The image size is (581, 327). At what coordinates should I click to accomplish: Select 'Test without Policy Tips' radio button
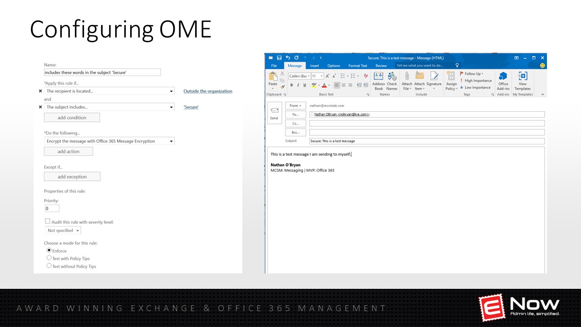tap(49, 266)
